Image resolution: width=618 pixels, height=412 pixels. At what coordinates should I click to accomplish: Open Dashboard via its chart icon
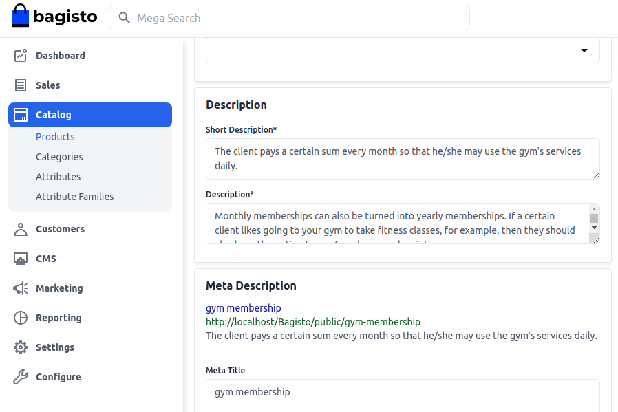[x=21, y=56]
